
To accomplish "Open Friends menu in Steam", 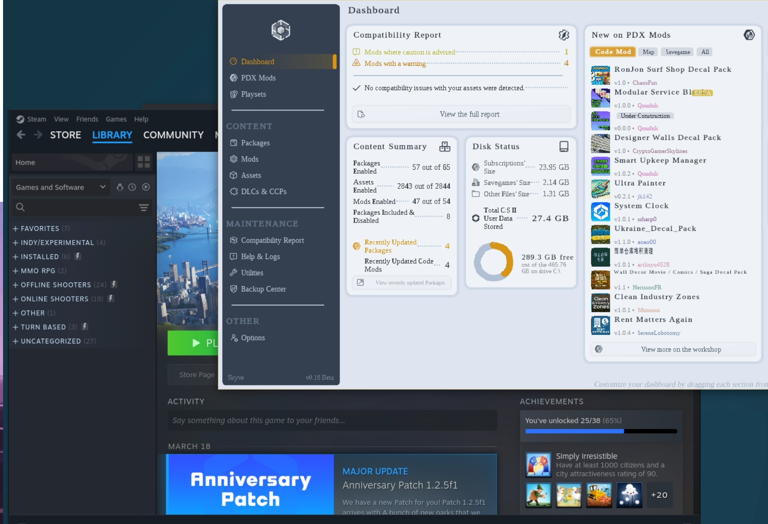I will (x=87, y=119).
